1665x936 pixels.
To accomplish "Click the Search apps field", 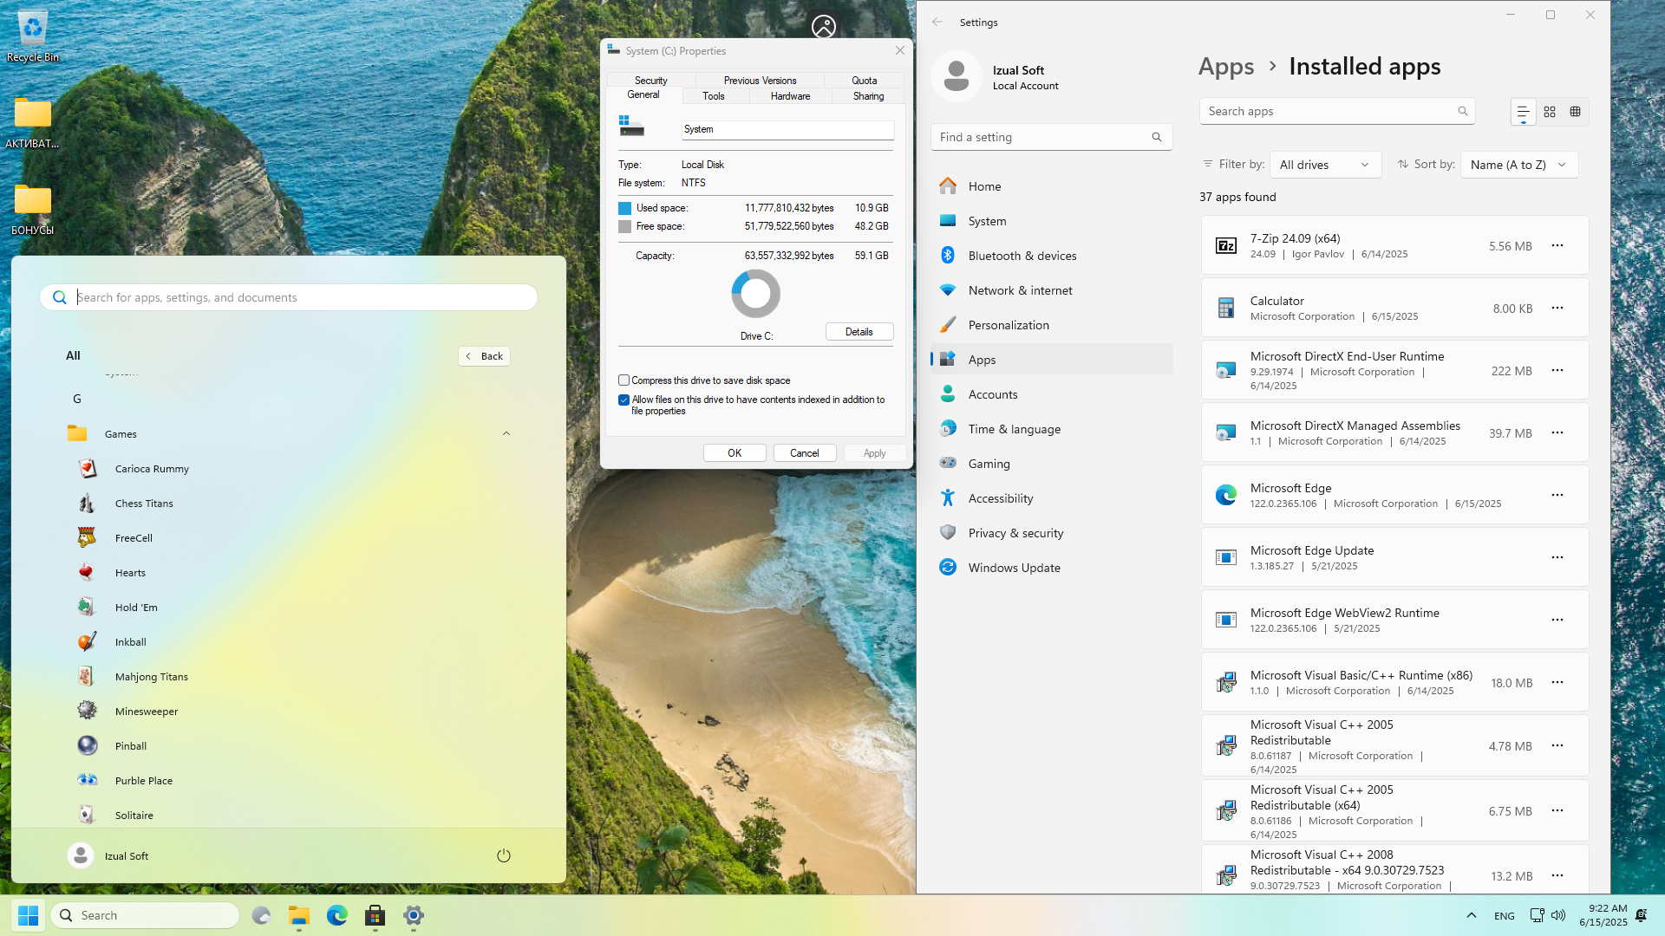I will point(1337,111).
